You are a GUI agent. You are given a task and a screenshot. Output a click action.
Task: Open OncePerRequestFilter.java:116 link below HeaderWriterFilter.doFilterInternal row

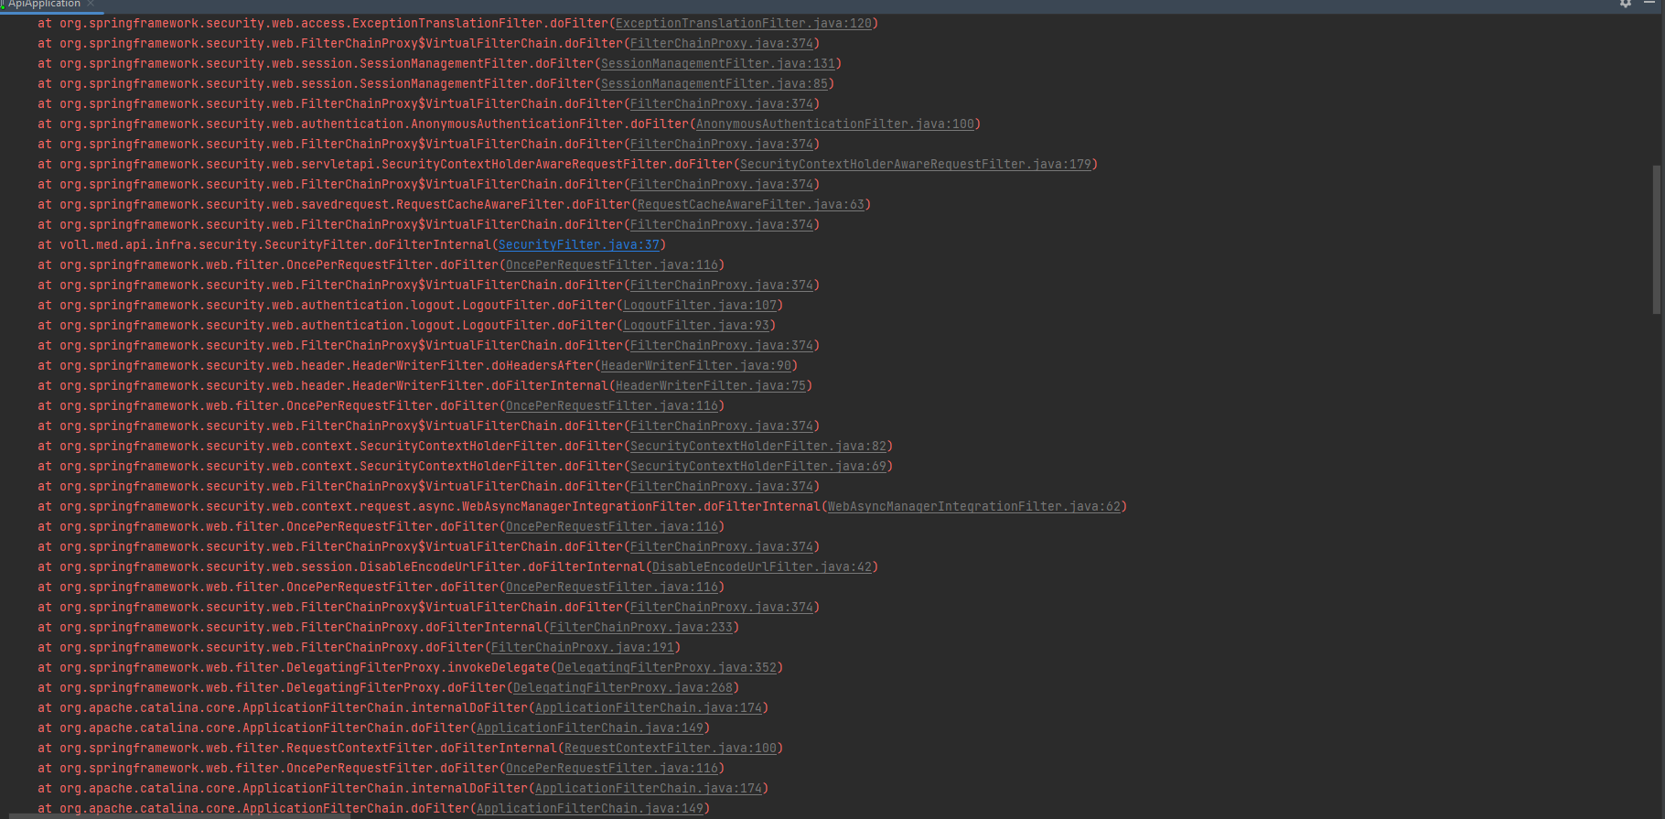tap(612, 406)
